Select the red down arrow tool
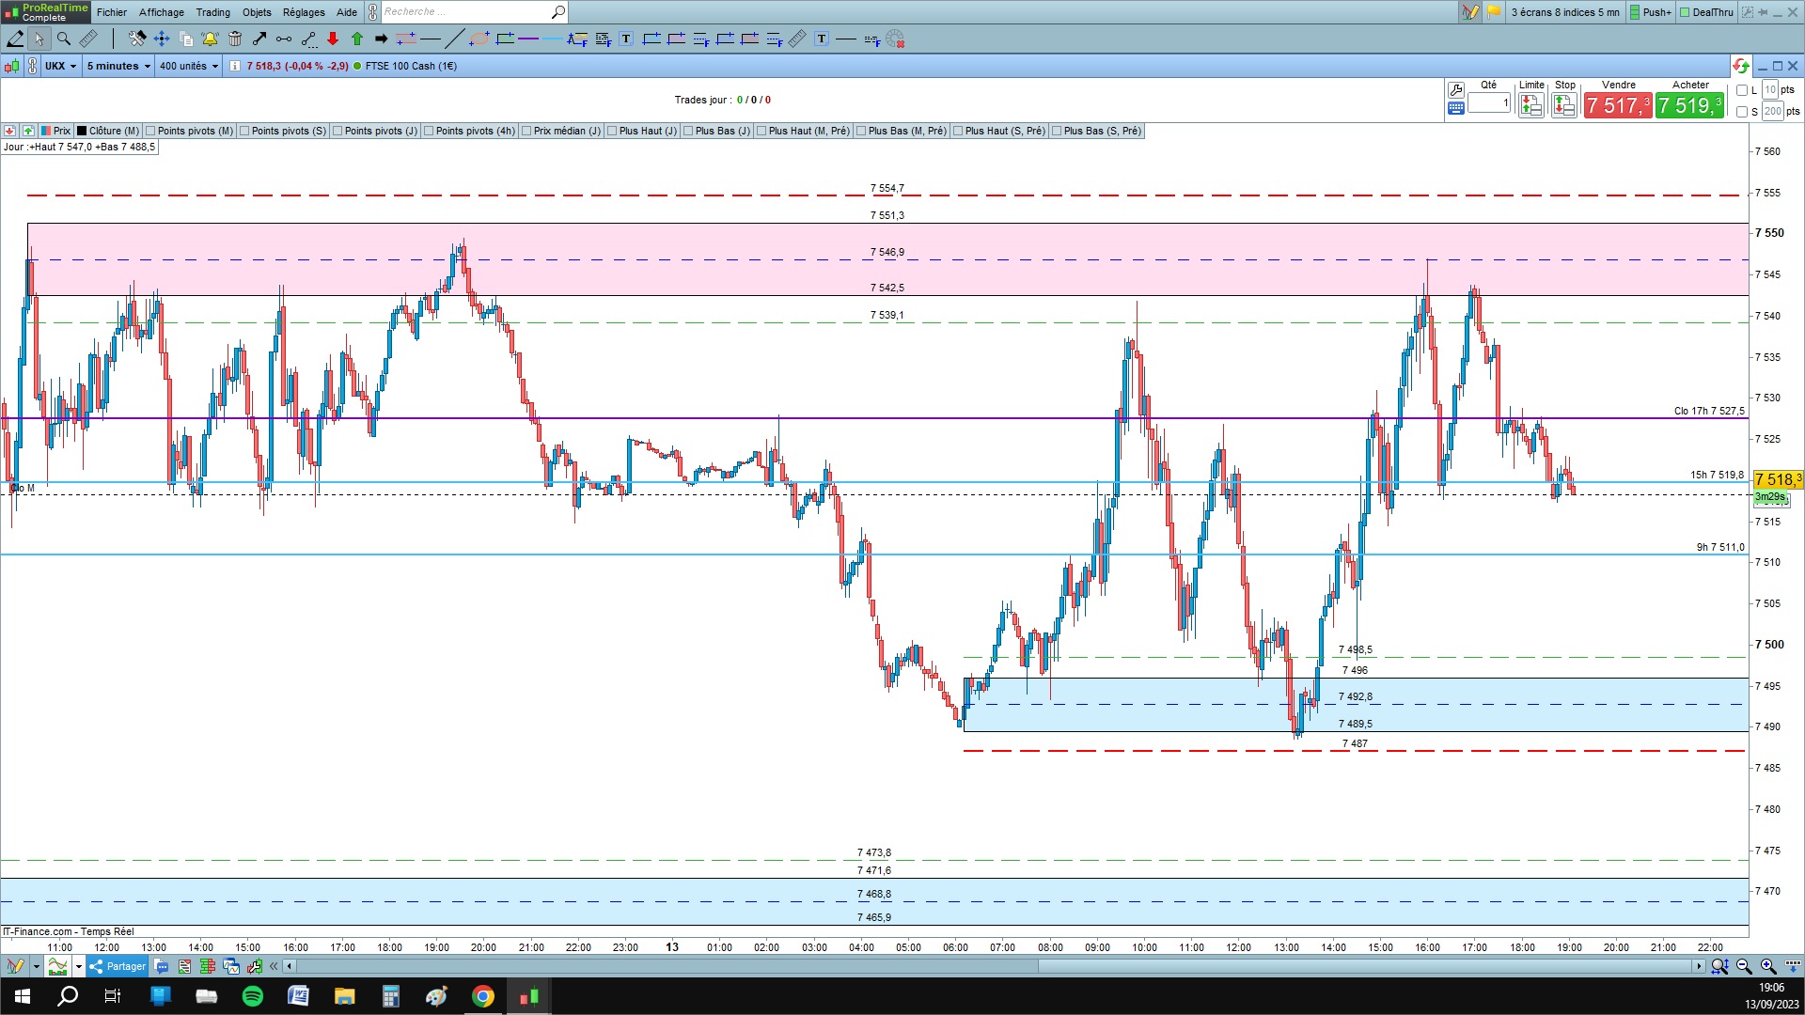 coord(333,39)
